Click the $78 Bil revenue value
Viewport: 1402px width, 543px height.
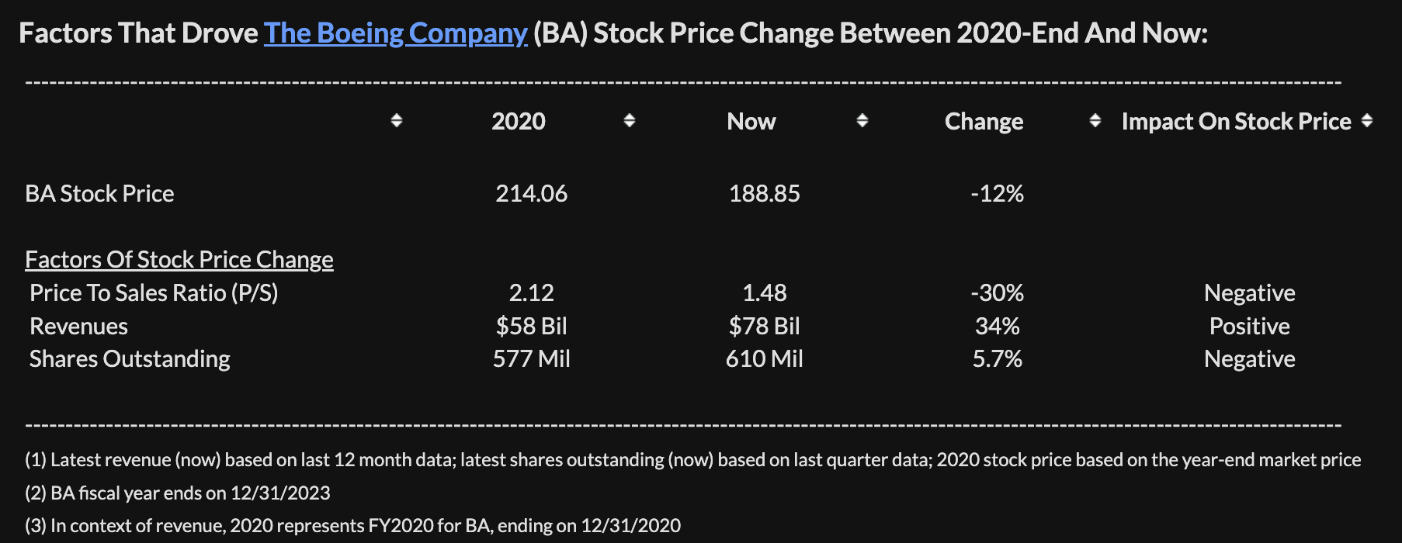(x=764, y=327)
